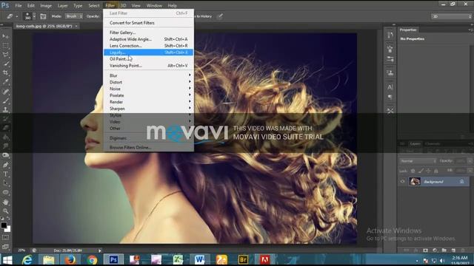The width and height of the screenshot is (474, 266).
Task: Expand the Pixelate submenu
Action: 148,95
